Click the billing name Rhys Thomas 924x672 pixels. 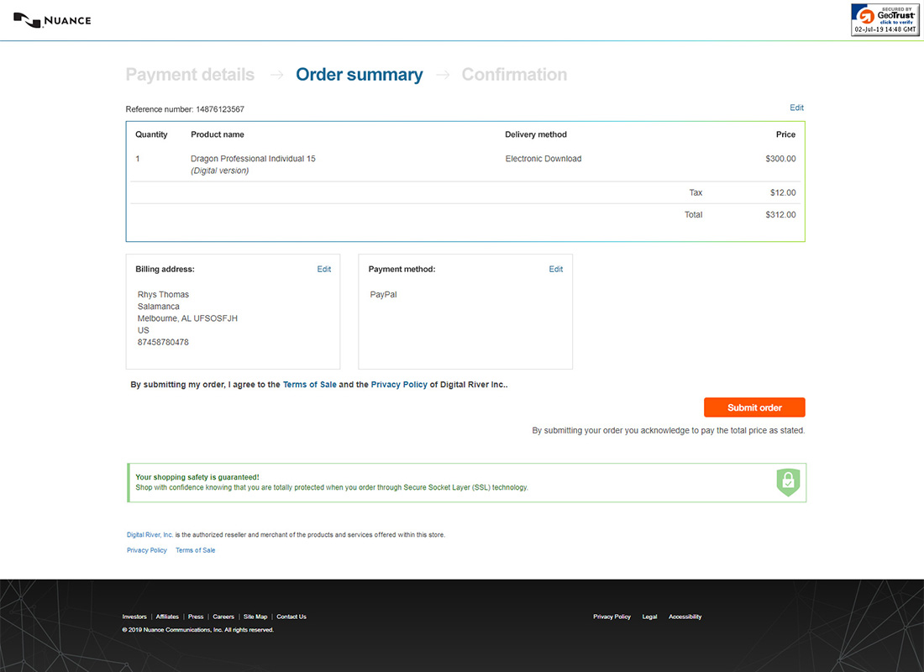(163, 294)
